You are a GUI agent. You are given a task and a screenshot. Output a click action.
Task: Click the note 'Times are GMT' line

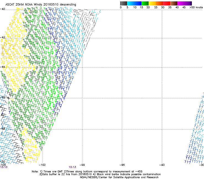point(87,172)
